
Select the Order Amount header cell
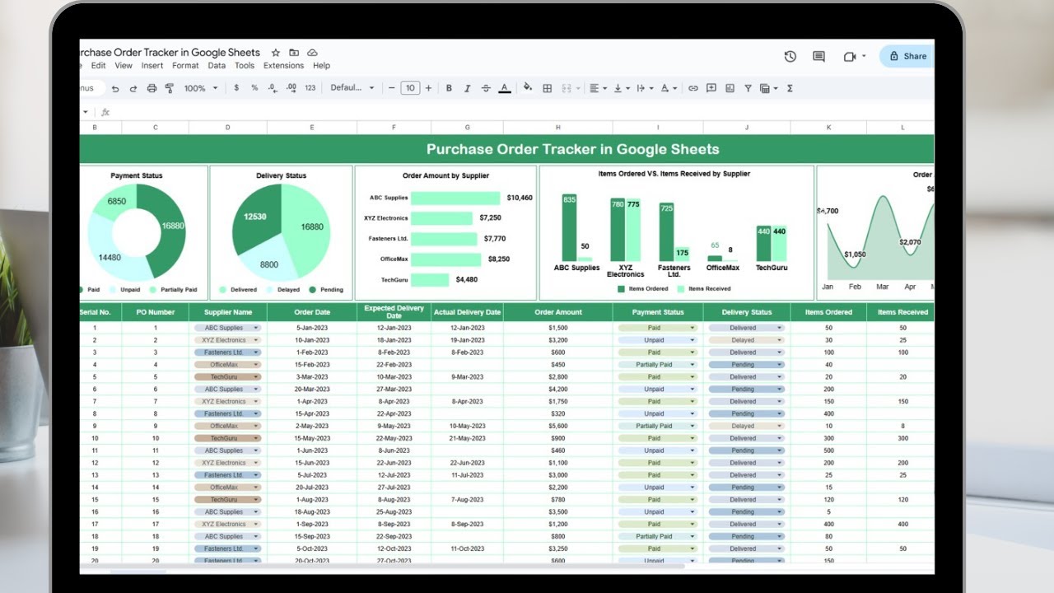[558, 312]
